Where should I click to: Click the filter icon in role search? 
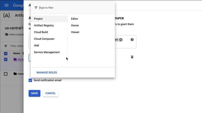pos(36,8)
